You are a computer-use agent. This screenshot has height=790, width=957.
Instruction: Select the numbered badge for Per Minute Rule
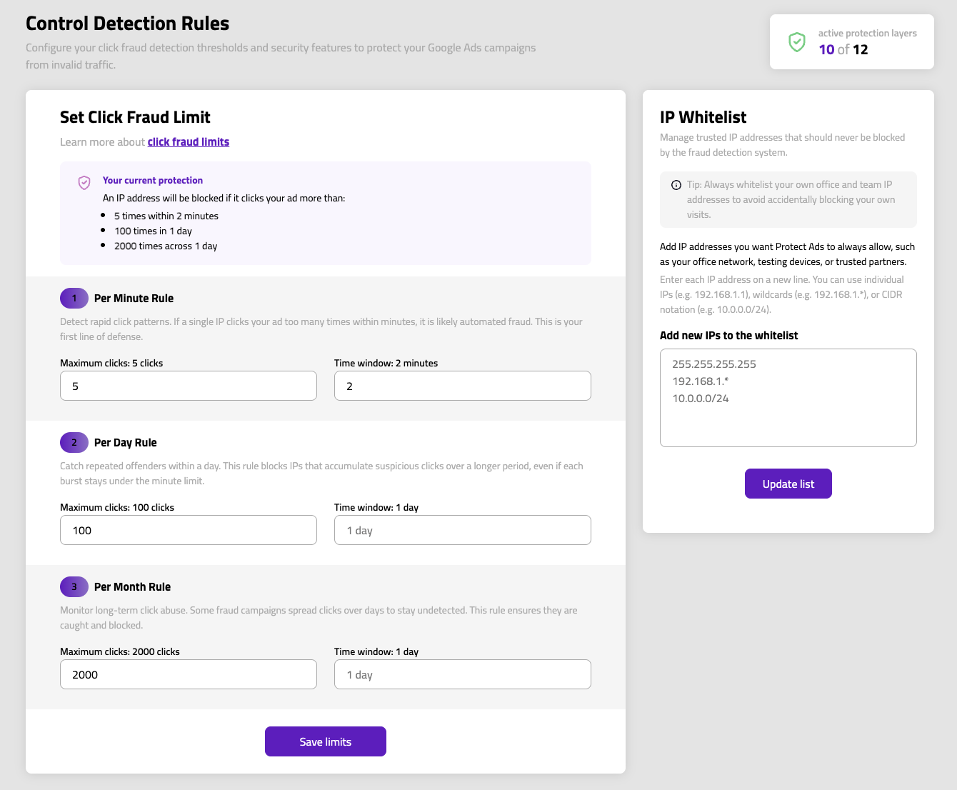pos(74,298)
